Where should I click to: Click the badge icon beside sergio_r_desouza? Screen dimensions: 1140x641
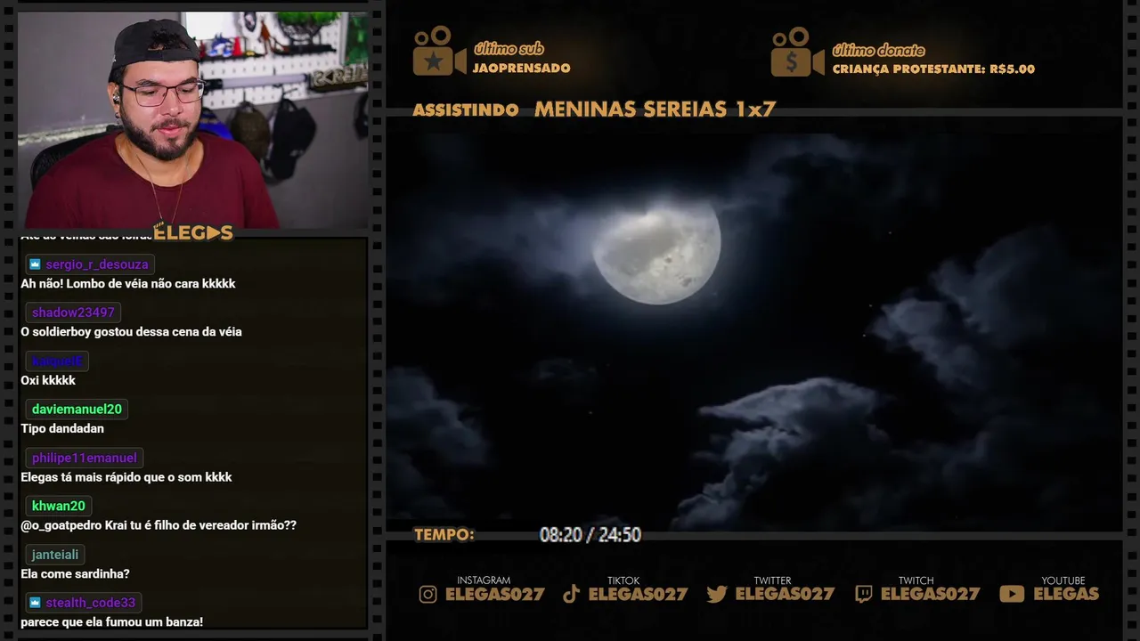click(35, 264)
